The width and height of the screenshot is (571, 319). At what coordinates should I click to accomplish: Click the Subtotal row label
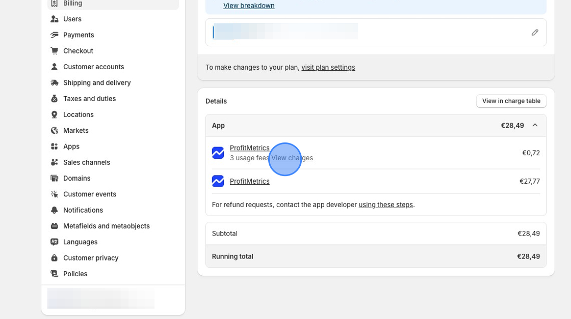pos(225,234)
